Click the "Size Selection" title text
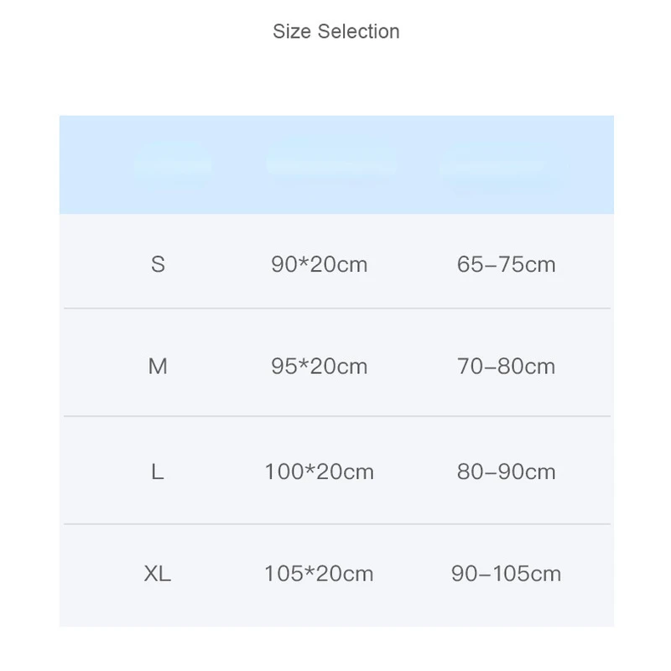Image resolution: width=671 pixels, height=671 pixels. pyautogui.click(x=335, y=32)
